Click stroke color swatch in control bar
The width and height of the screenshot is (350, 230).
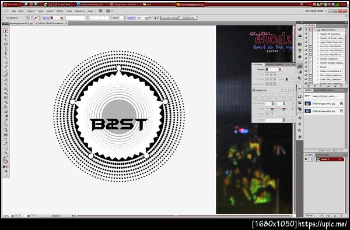36,18
